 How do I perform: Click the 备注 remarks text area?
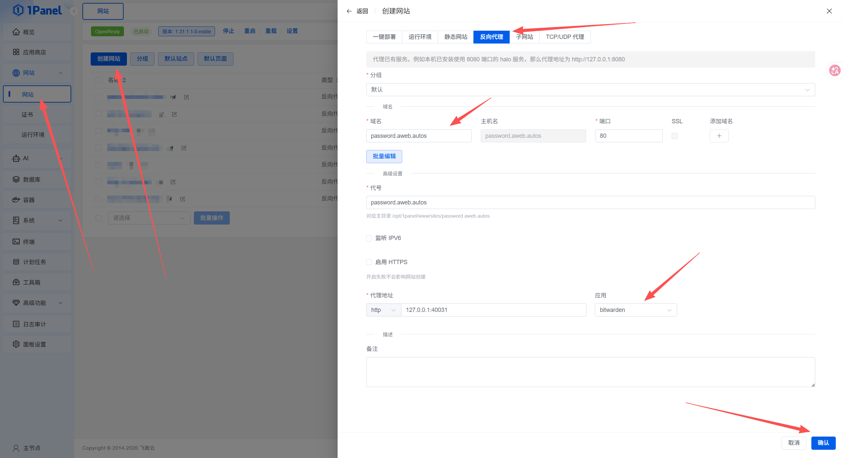coord(590,372)
